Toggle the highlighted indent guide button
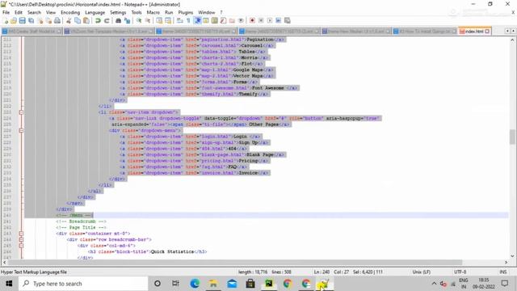 point(197,21)
